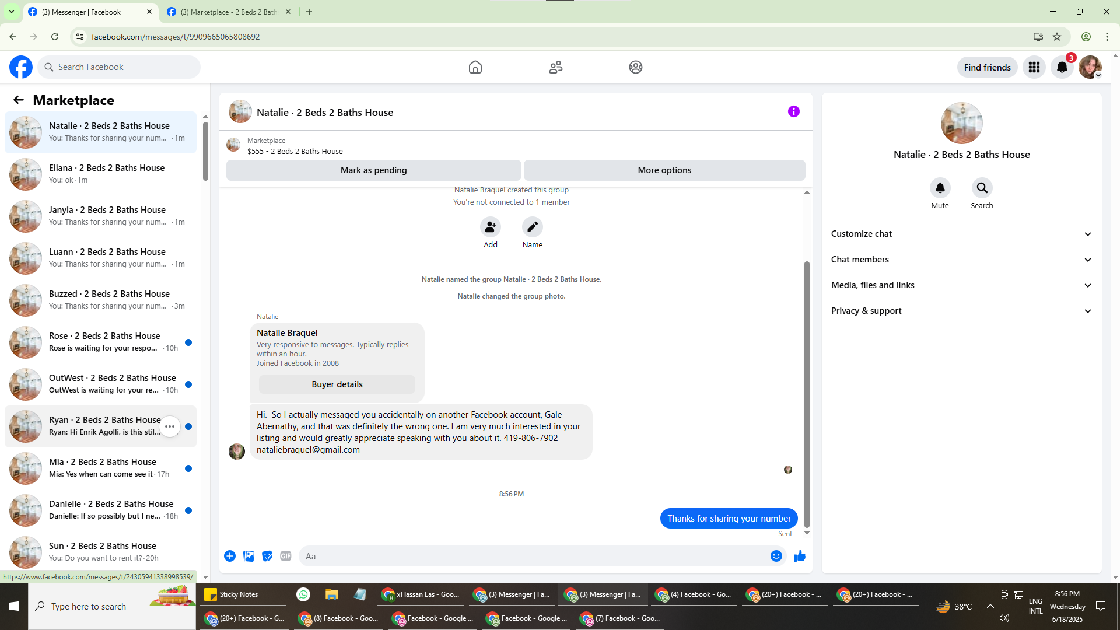Open more actions plus icon in composer
The width and height of the screenshot is (1120, 630).
230,556
